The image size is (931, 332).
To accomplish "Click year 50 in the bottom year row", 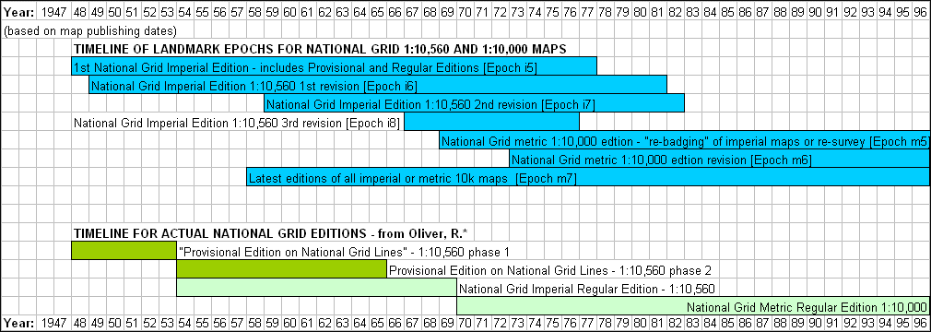I will (115, 324).
